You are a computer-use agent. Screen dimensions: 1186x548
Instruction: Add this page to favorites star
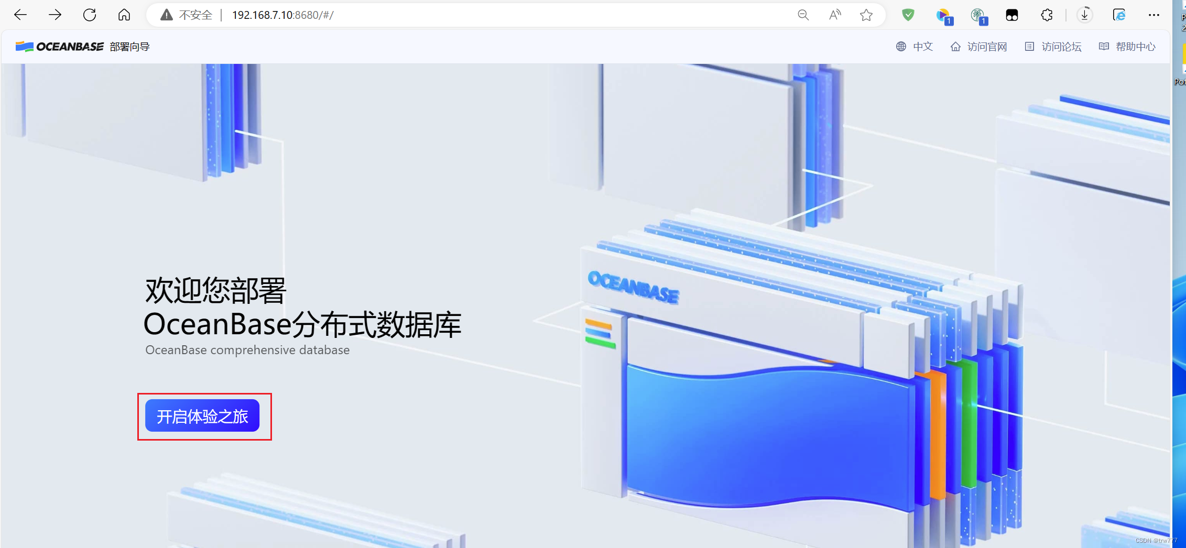(866, 15)
